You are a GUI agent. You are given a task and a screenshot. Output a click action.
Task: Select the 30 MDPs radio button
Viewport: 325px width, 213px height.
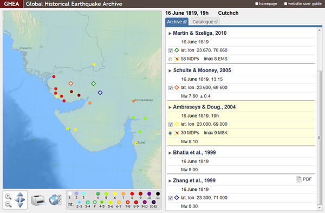(170, 133)
